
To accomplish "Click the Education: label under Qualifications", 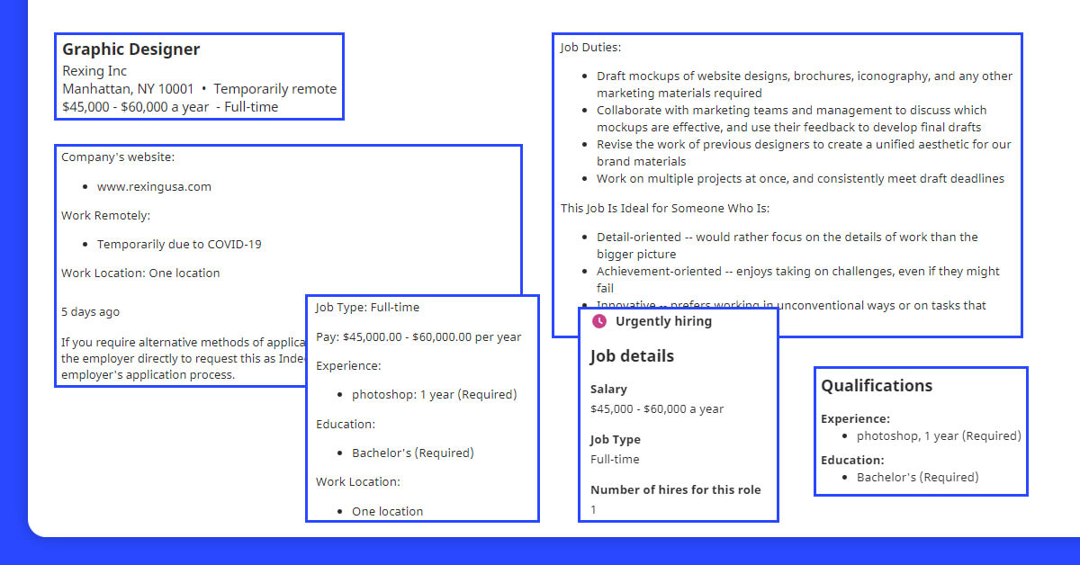I will click(x=852, y=461).
